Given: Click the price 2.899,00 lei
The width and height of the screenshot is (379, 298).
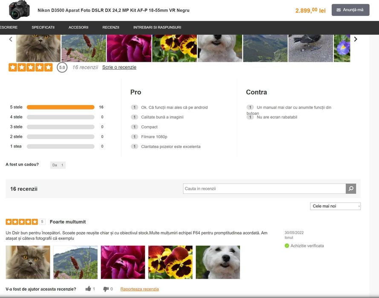Looking at the screenshot, I should click(x=310, y=10).
